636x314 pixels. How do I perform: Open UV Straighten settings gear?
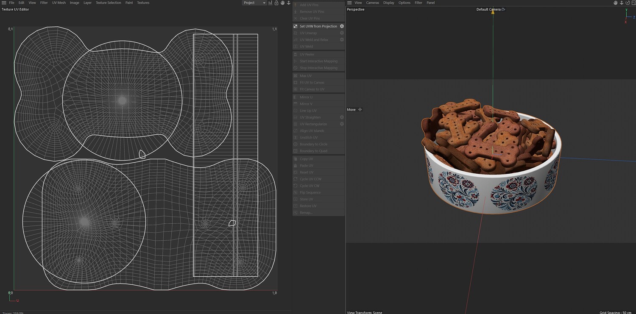342,117
